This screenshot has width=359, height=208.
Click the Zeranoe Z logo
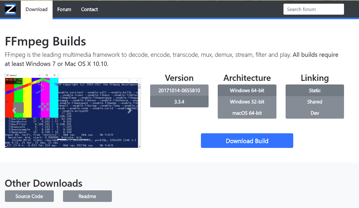pos(10,9)
